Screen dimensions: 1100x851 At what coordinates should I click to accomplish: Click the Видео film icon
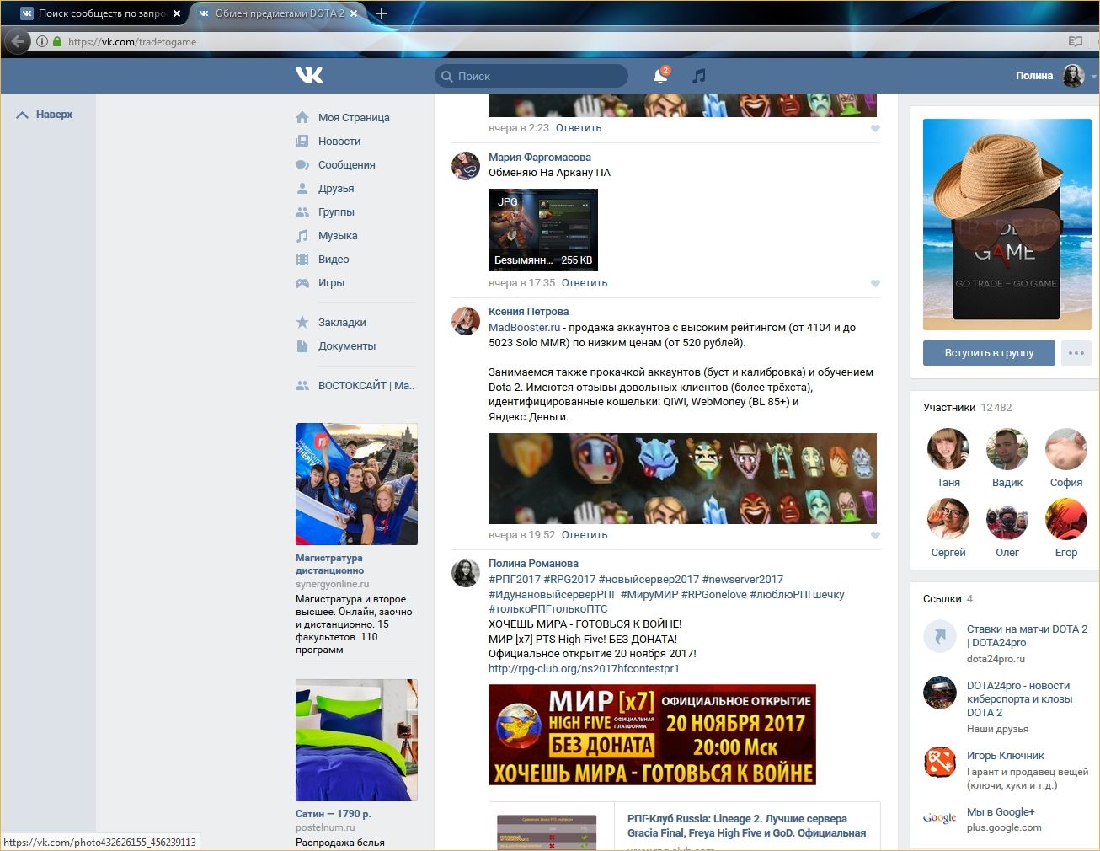tap(302, 260)
